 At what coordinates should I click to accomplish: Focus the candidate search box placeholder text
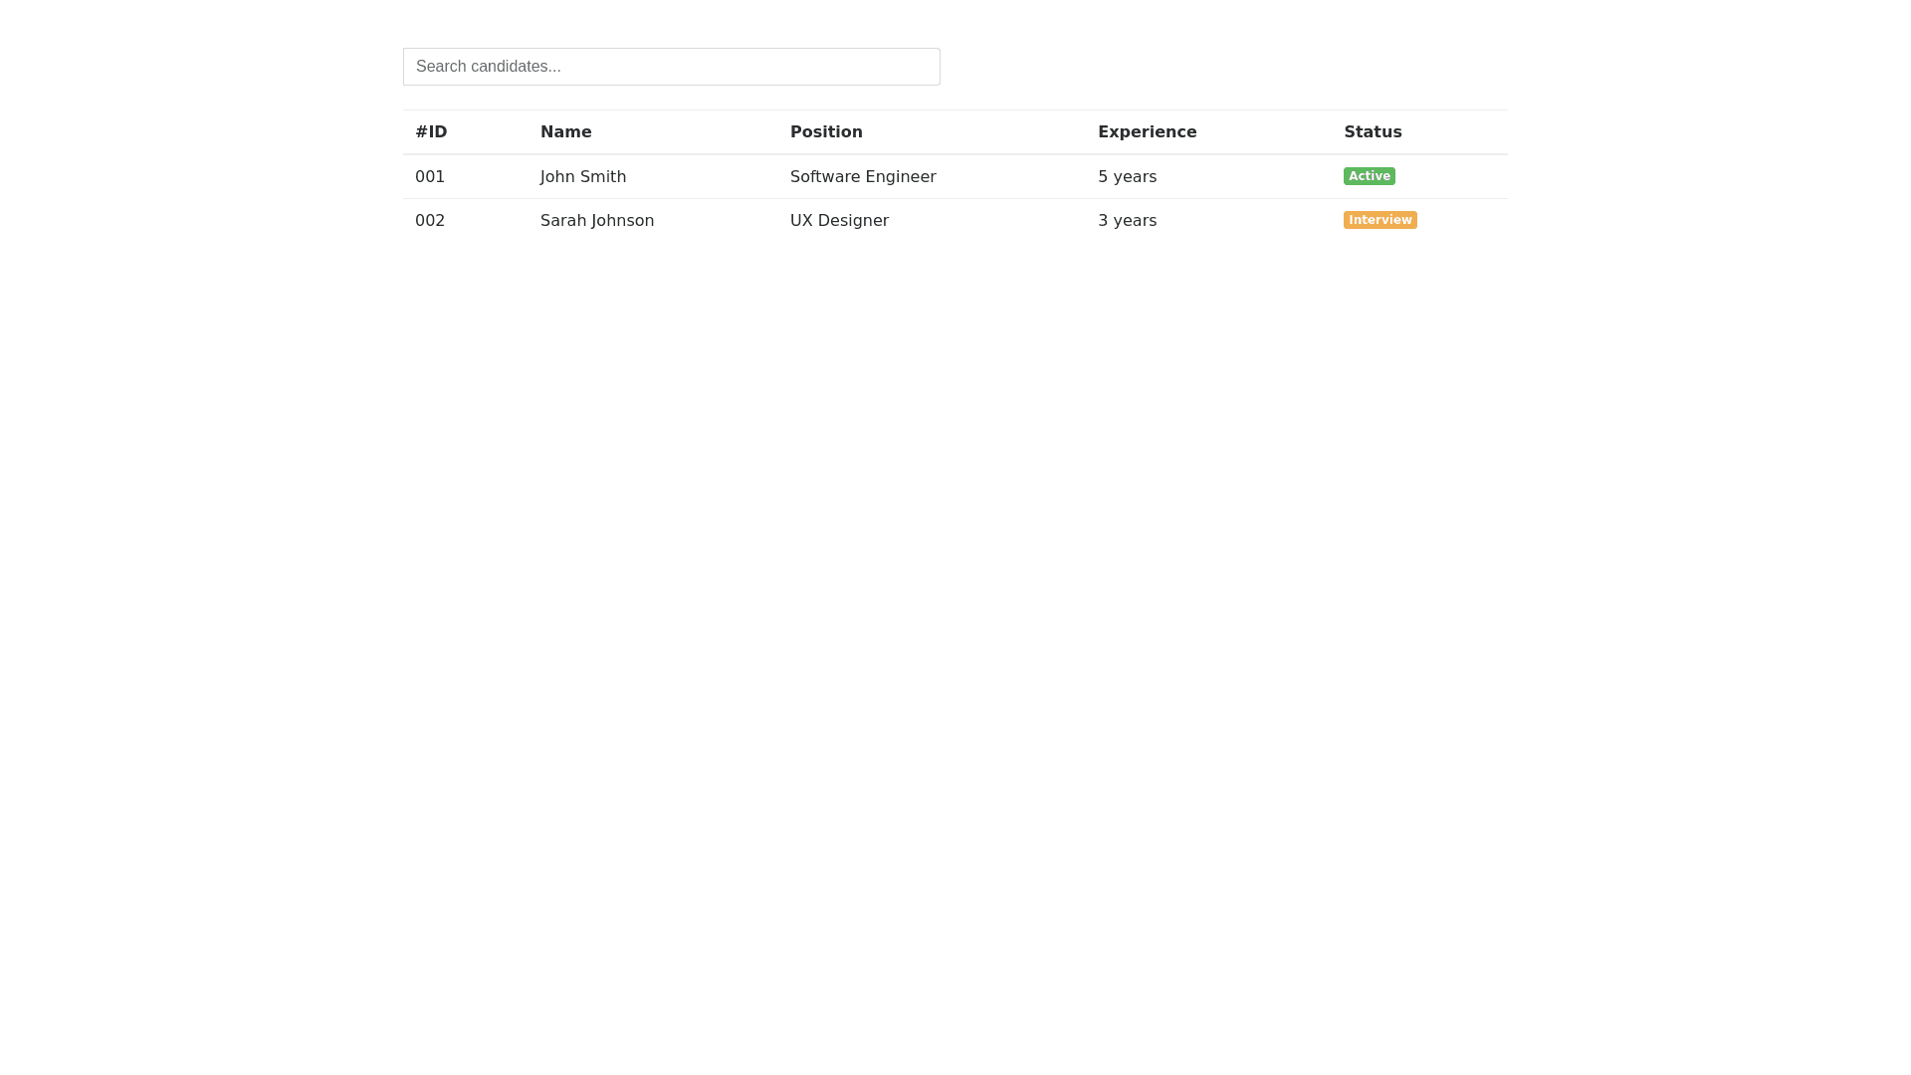489,67
